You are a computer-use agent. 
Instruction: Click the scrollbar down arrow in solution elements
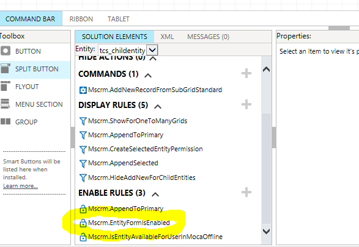[266, 232]
